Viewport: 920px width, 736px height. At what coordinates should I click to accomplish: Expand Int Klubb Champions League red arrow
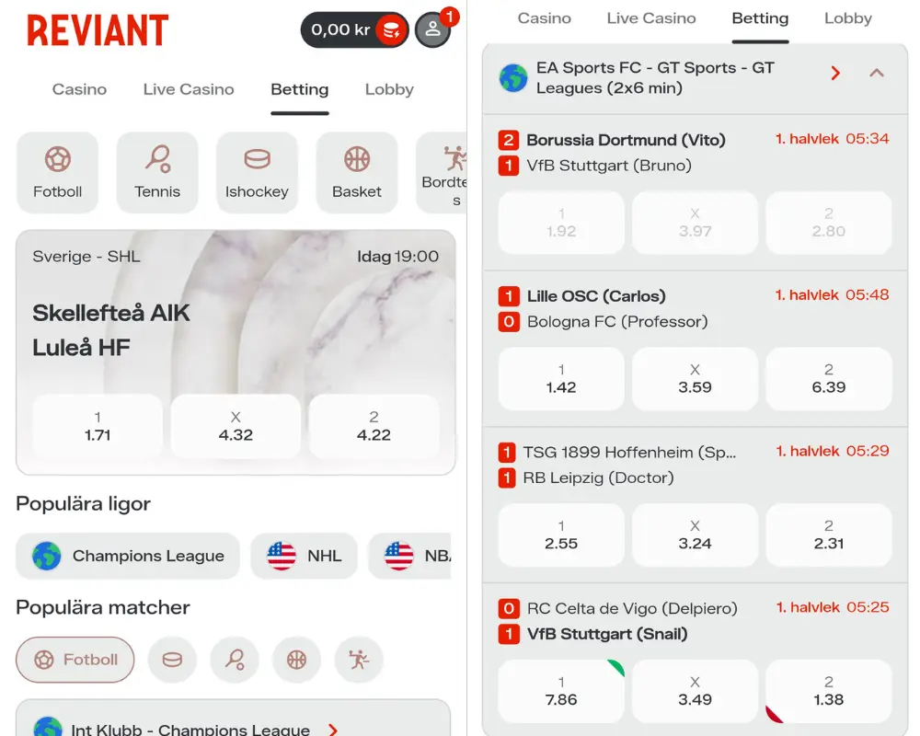[333, 730]
